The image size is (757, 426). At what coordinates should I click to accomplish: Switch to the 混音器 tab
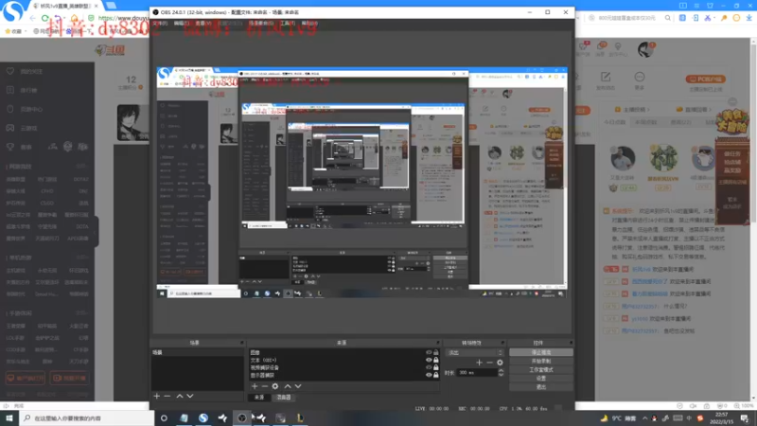[x=283, y=397]
